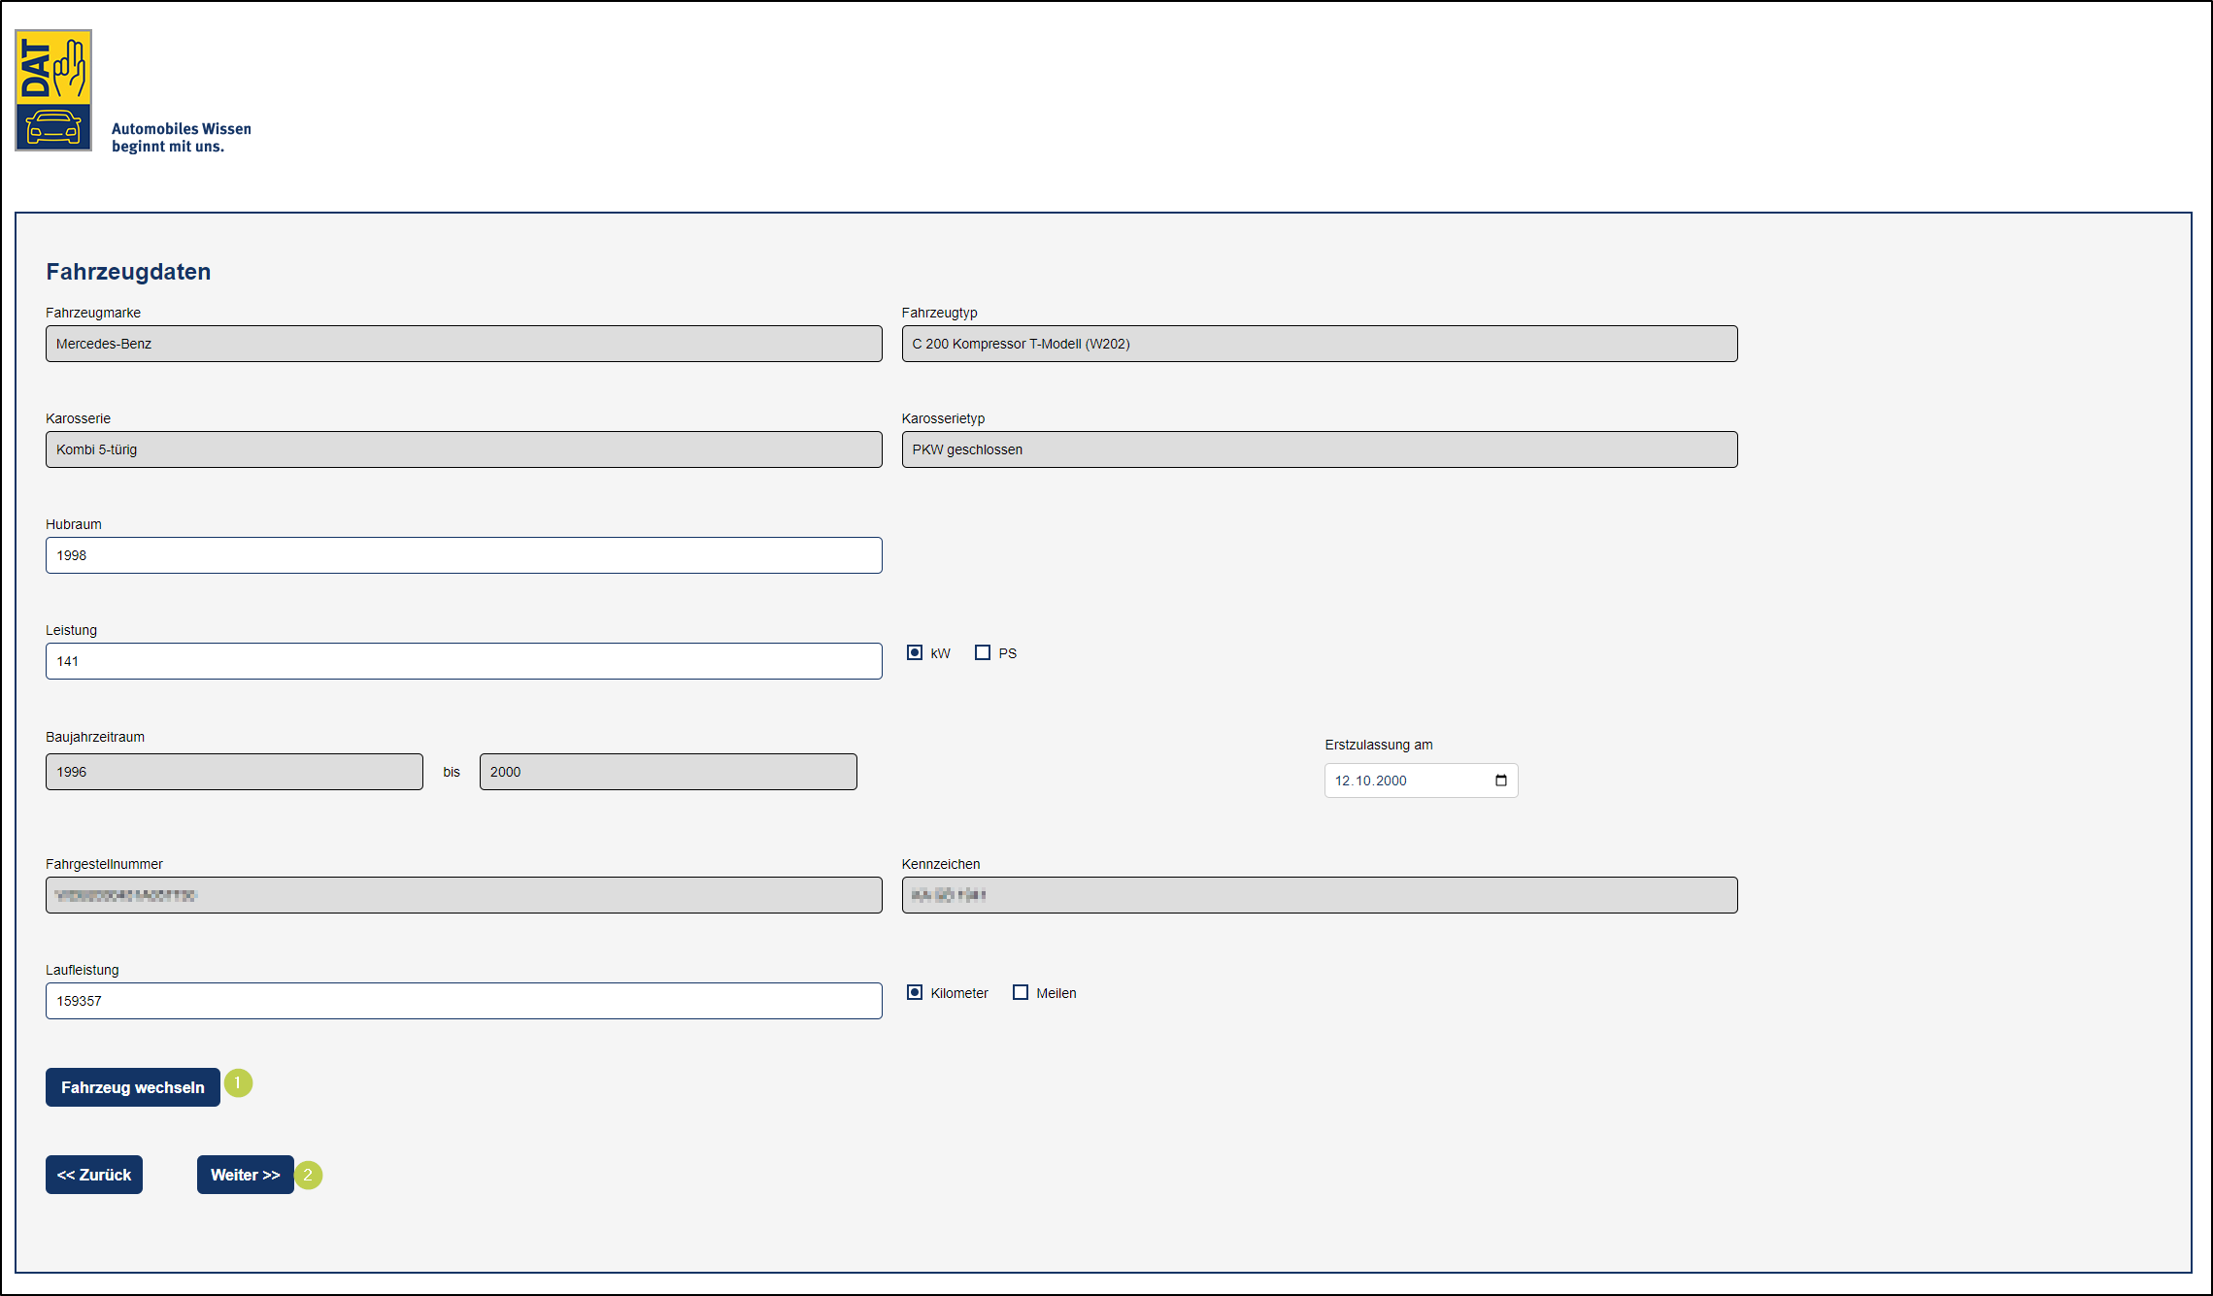
Task: Click the Fahrzeugmarke Mercedes-Benz field
Action: (x=463, y=344)
